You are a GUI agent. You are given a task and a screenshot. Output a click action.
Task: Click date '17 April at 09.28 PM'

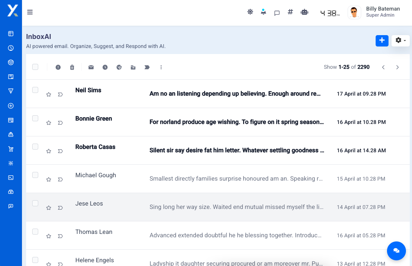[361, 94]
